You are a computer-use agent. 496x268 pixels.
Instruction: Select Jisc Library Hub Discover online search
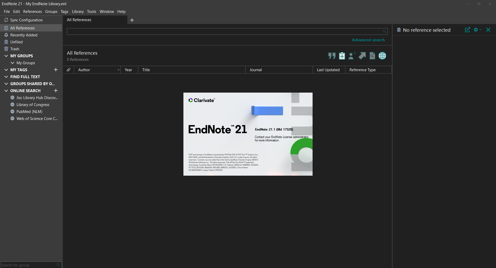click(x=34, y=98)
